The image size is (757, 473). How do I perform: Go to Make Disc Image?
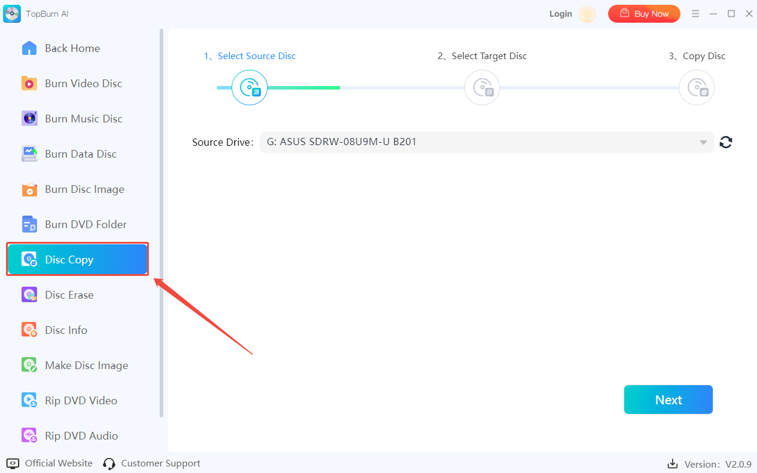click(86, 365)
